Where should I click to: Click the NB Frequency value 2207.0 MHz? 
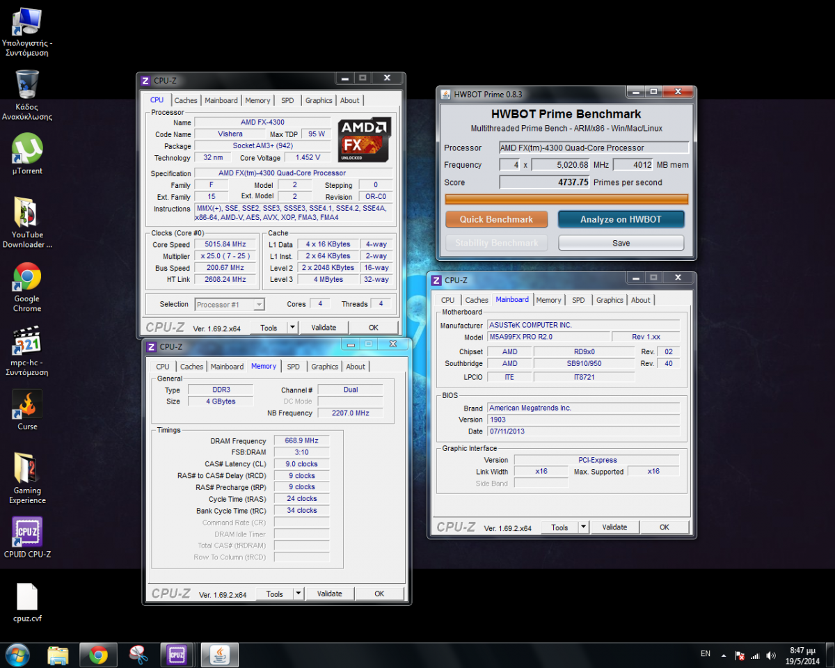[350, 413]
